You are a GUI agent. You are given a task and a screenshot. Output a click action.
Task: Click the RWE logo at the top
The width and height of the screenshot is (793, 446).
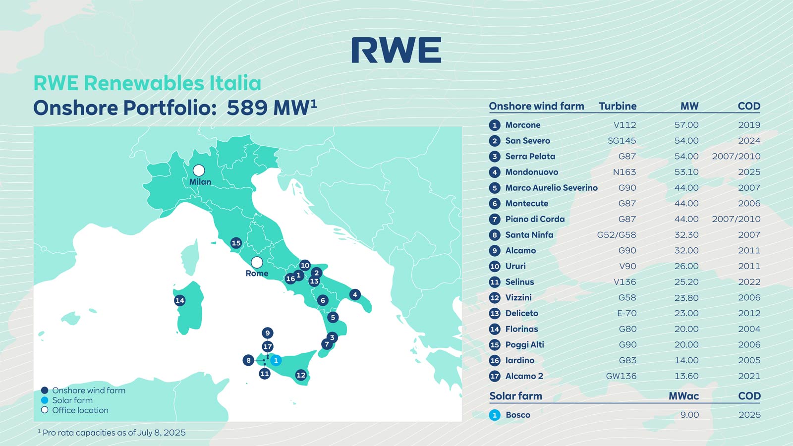coord(396,49)
